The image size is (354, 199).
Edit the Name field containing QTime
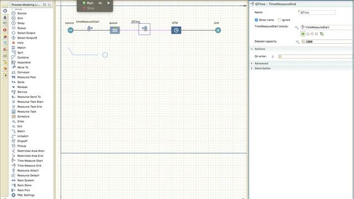tap(317, 12)
